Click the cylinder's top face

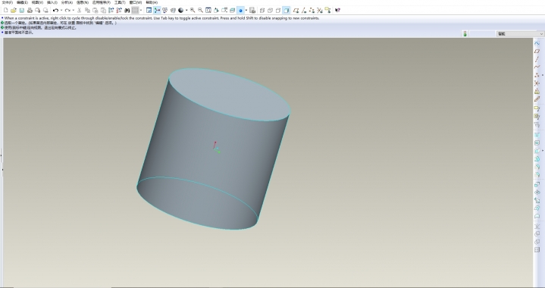click(x=230, y=95)
